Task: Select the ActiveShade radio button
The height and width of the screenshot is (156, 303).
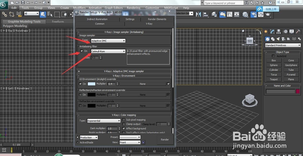Action: tap(78, 142)
